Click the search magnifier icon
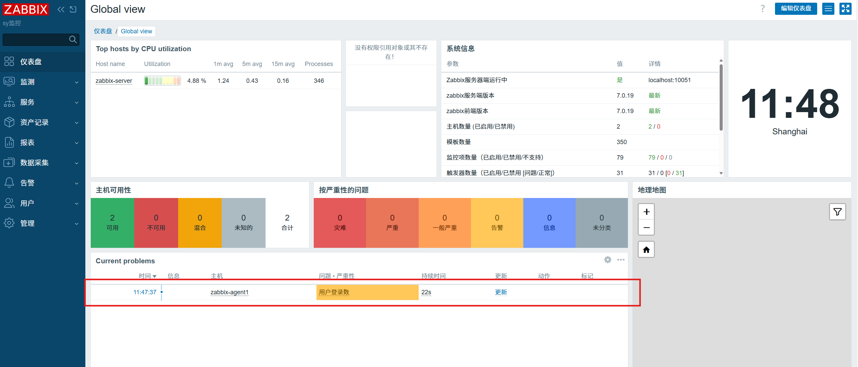 click(x=73, y=39)
